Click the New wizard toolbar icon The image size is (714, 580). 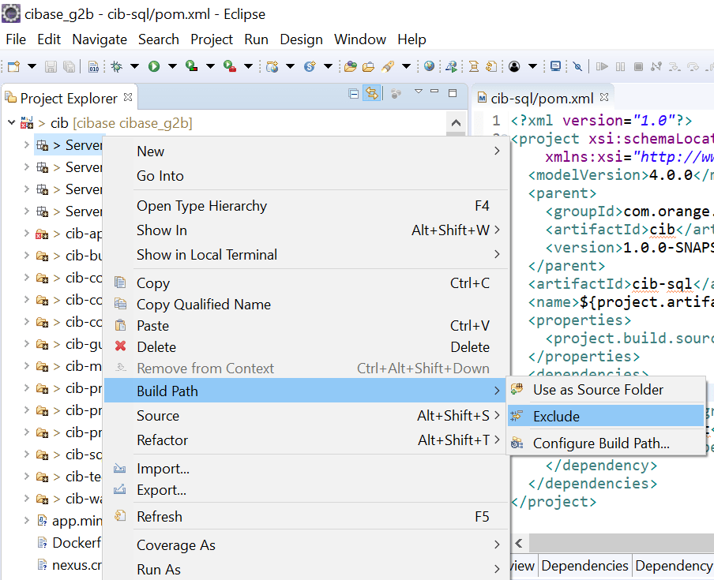tap(12, 66)
